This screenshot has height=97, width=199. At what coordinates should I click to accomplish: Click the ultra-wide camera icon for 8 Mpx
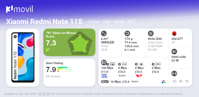125,64
